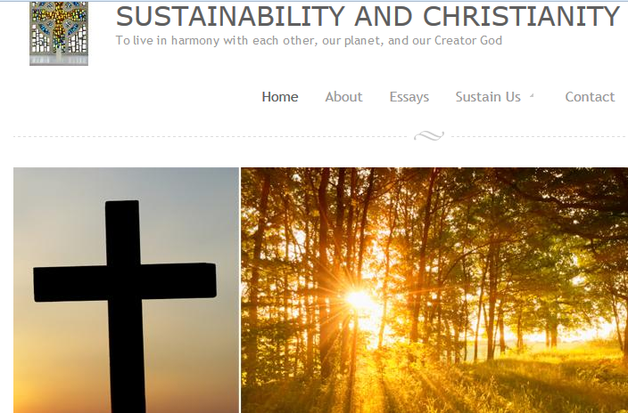Image resolution: width=628 pixels, height=413 pixels.
Task: Open the sunlit forest photo
Action: click(x=434, y=290)
